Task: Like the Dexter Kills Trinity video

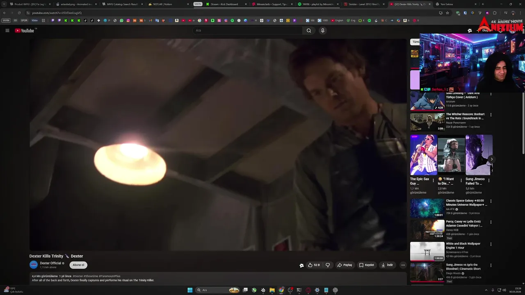Action: (x=314, y=265)
